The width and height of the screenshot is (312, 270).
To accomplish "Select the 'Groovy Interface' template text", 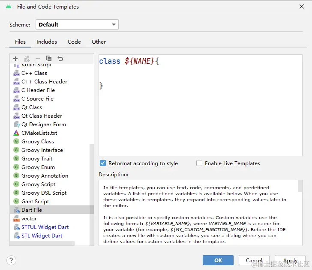I will (x=42, y=150).
